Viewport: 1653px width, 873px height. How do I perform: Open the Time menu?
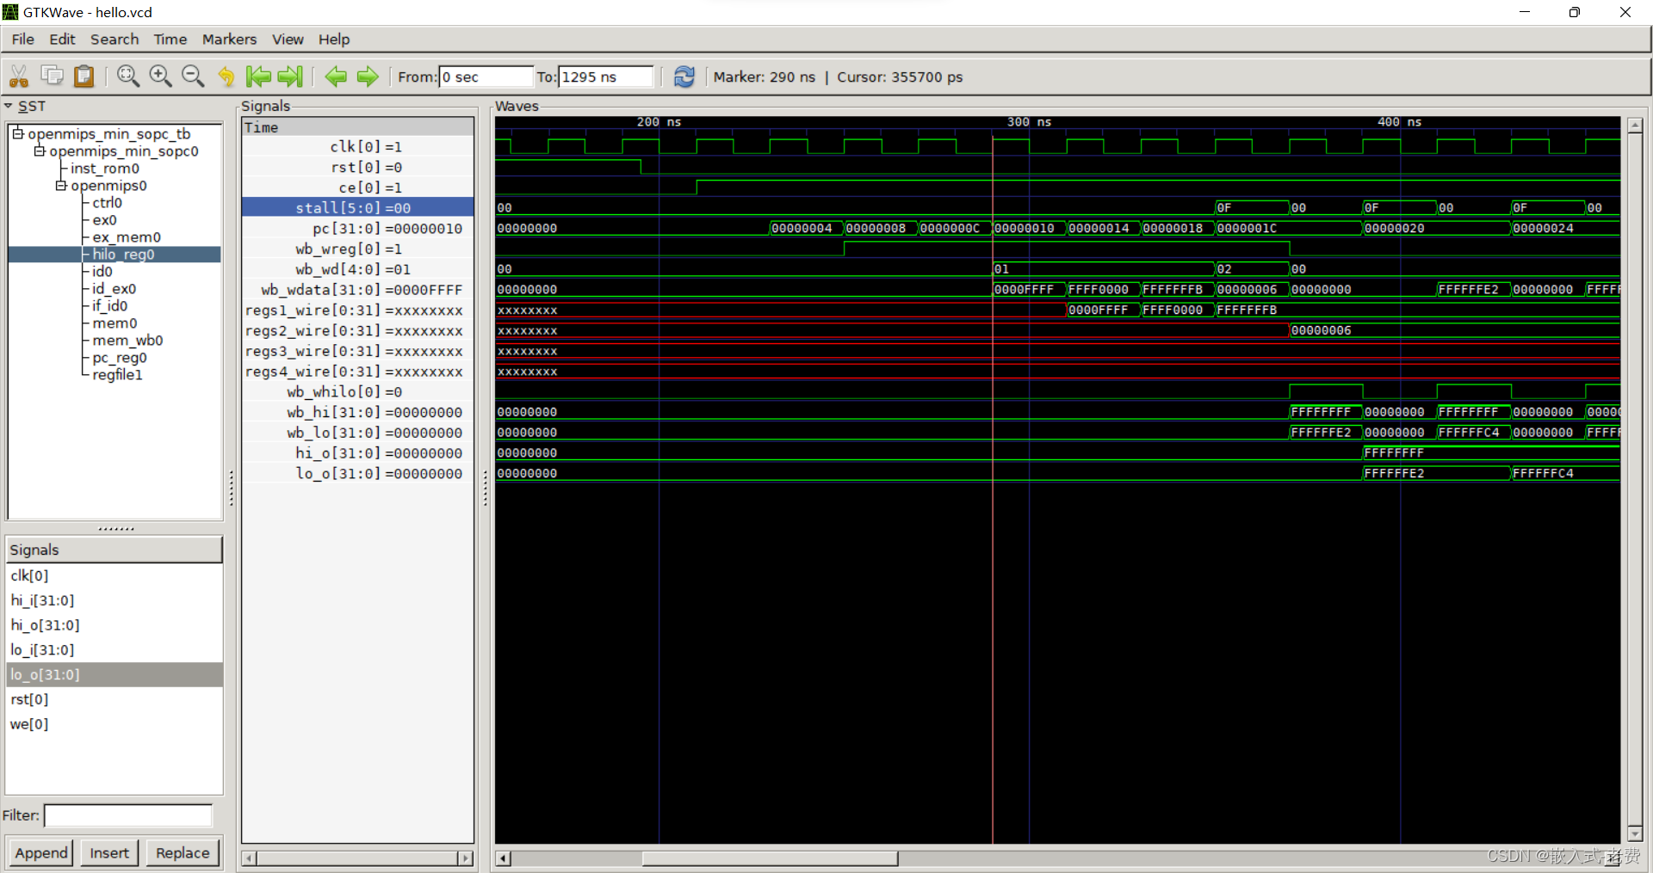tap(170, 39)
